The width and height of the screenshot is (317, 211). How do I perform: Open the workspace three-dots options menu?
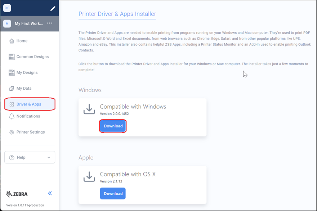[50, 23]
